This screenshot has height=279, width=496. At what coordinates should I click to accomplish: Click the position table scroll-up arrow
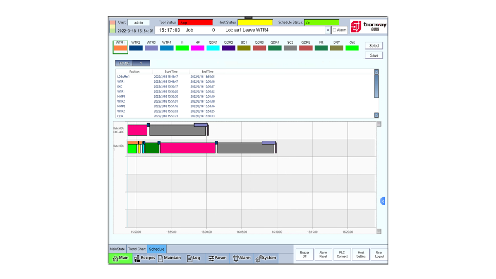tap(376, 72)
